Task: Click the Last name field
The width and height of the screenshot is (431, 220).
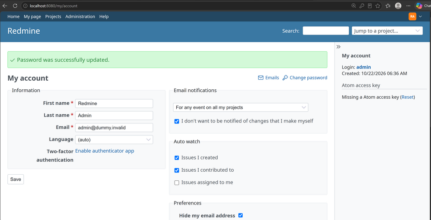Action: [114, 116]
